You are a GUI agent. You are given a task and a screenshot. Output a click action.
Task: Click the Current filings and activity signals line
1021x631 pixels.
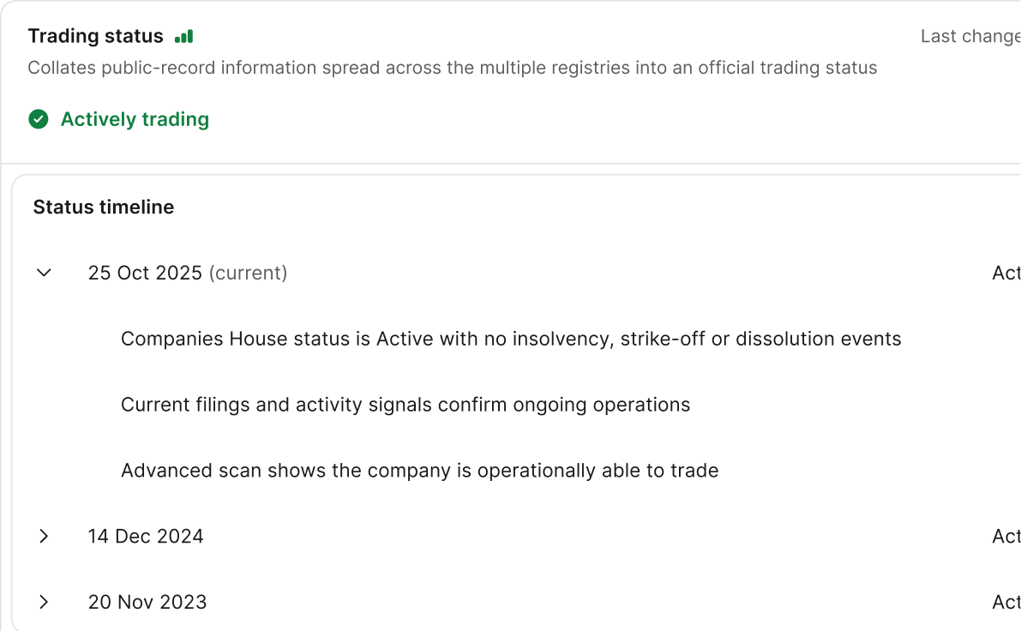click(405, 405)
